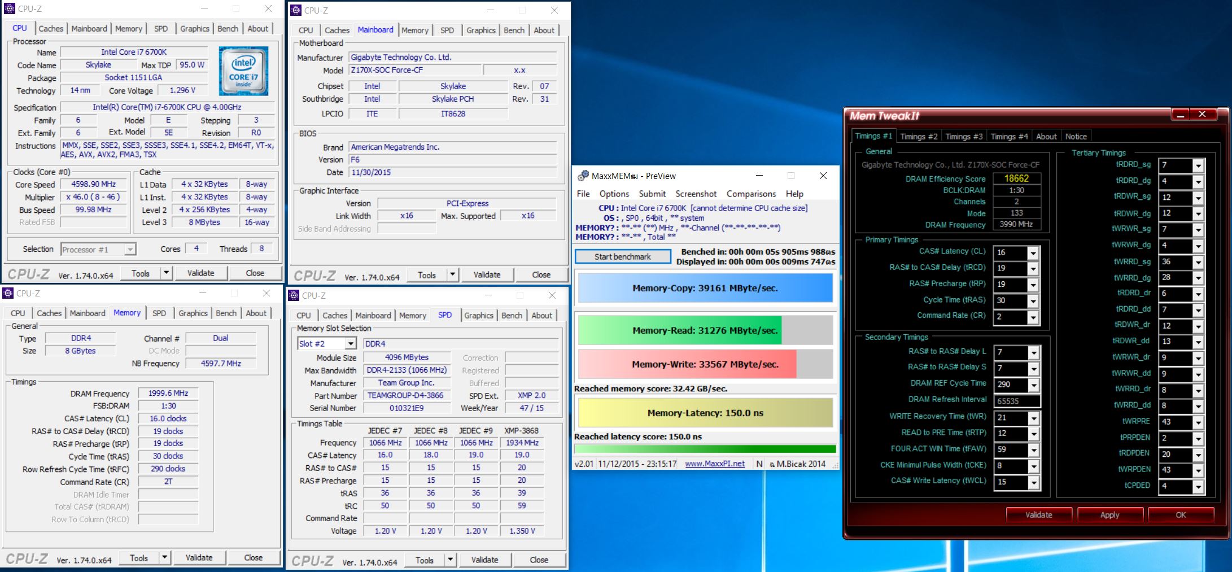Click CPU-Z app icon in the SPD window title
Screen dimensions: 1232x572
pyautogui.click(x=294, y=295)
